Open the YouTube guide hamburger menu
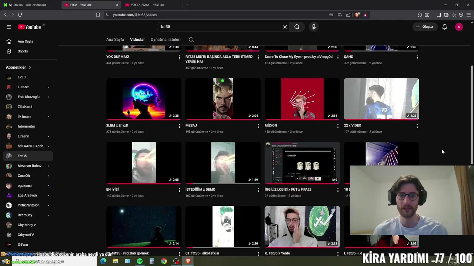This screenshot has height=266, width=474. click(x=9, y=27)
